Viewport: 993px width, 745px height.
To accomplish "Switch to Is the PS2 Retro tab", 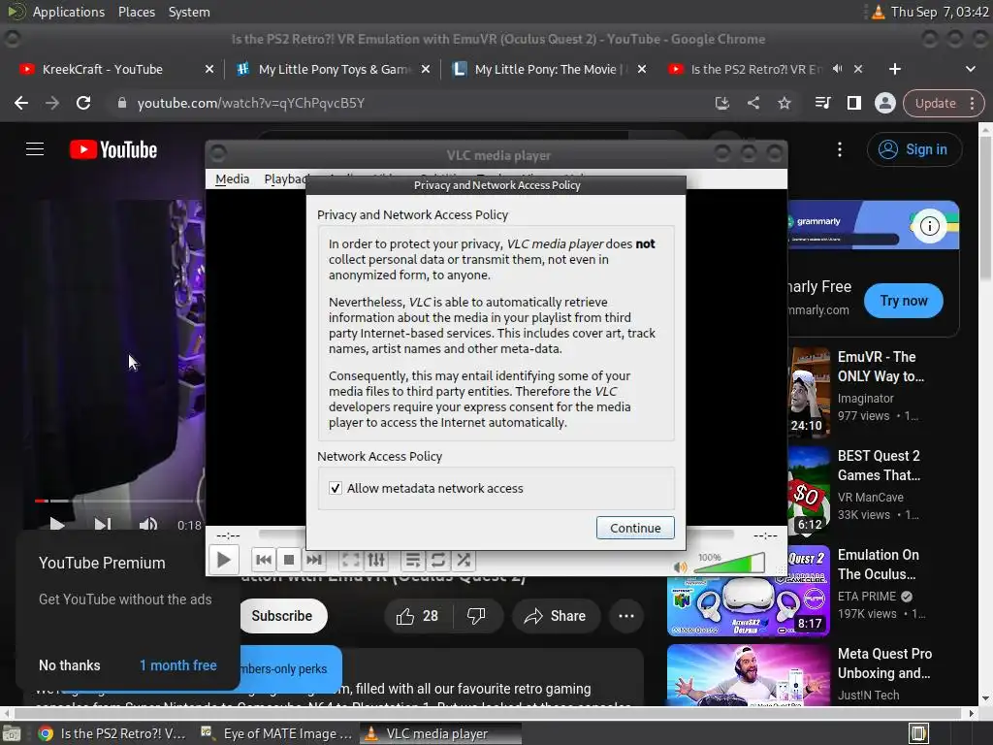I will click(x=755, y=69).
